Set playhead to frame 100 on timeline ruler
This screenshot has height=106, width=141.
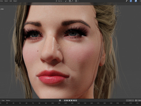(53, 103)
